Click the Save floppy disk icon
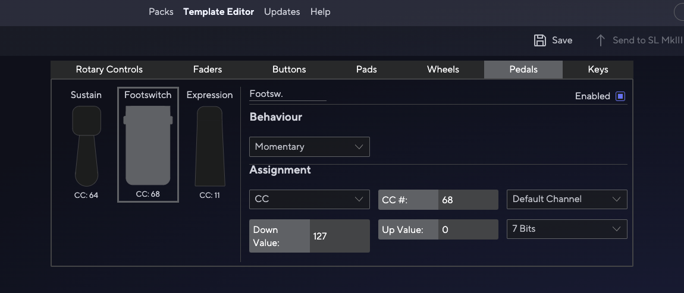Image resolution: width=684 pixels, height=293 pixels. click(540, 40)
